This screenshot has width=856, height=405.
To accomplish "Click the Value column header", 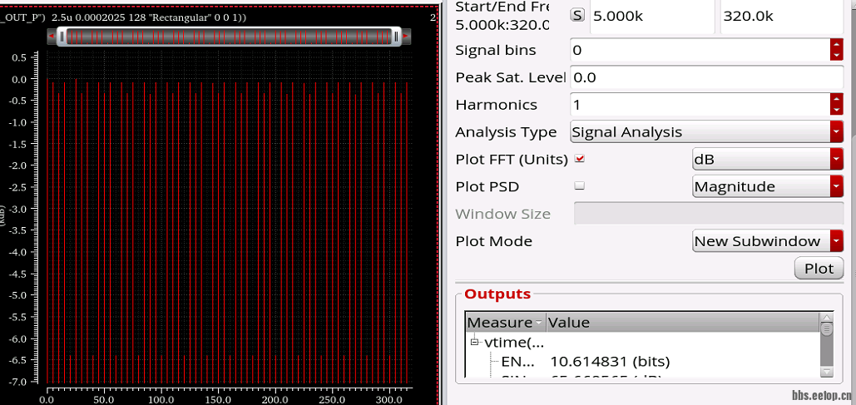I will [682, 323].
